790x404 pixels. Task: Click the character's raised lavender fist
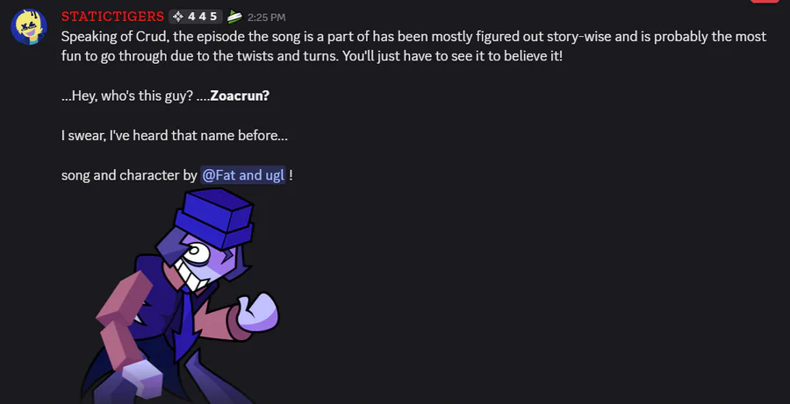[257, 312]
